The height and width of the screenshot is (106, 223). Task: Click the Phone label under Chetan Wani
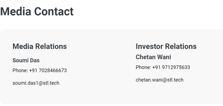pyautogui.click(x=143, y=67)
